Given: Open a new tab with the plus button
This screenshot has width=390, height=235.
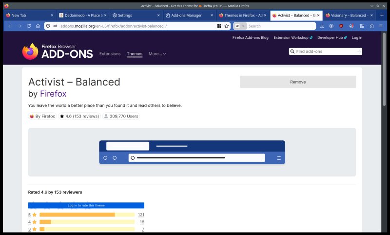Looking at the screenshot, I should [382, 16].
